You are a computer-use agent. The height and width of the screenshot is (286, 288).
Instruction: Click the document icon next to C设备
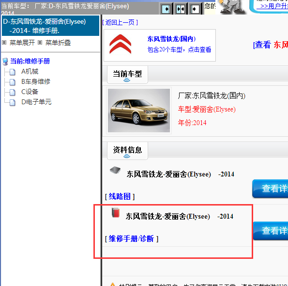(x=12, y=92)
